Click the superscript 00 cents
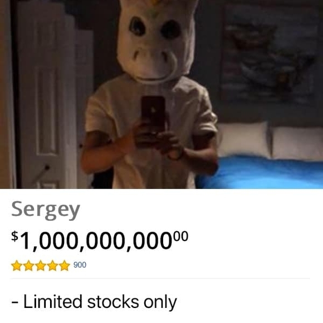 [181, 236]
